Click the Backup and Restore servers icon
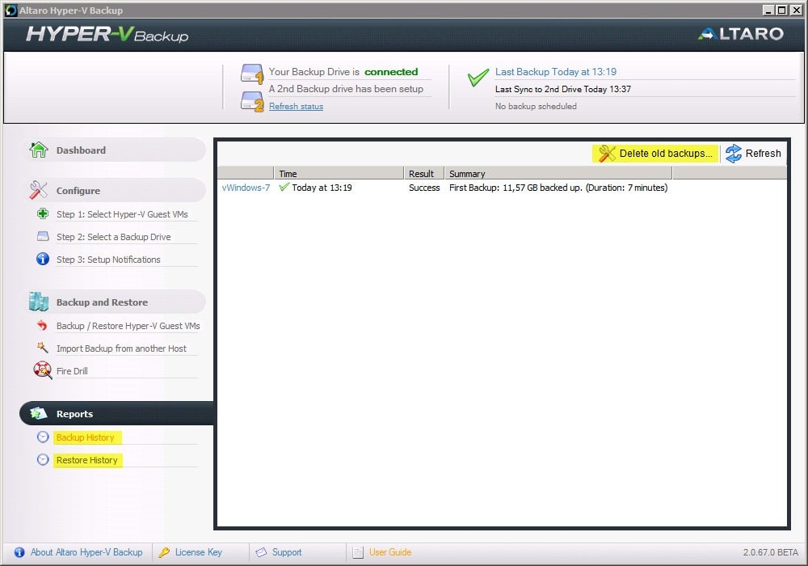 pyautogui.click(x=39, y=302)
